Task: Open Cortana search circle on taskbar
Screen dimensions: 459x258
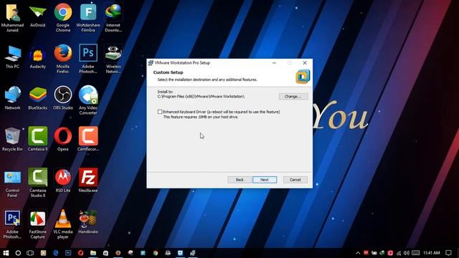Action: click(18, 253)
